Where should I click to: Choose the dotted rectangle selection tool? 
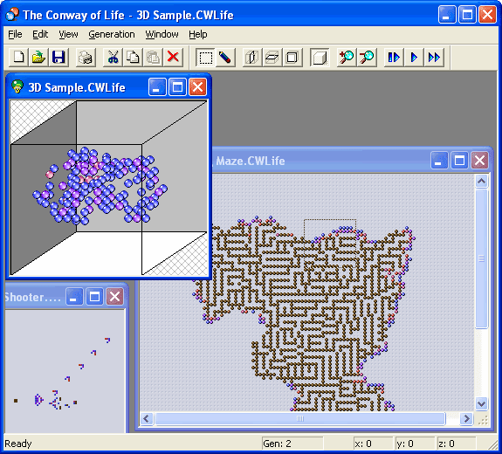[x=205, y=58]
